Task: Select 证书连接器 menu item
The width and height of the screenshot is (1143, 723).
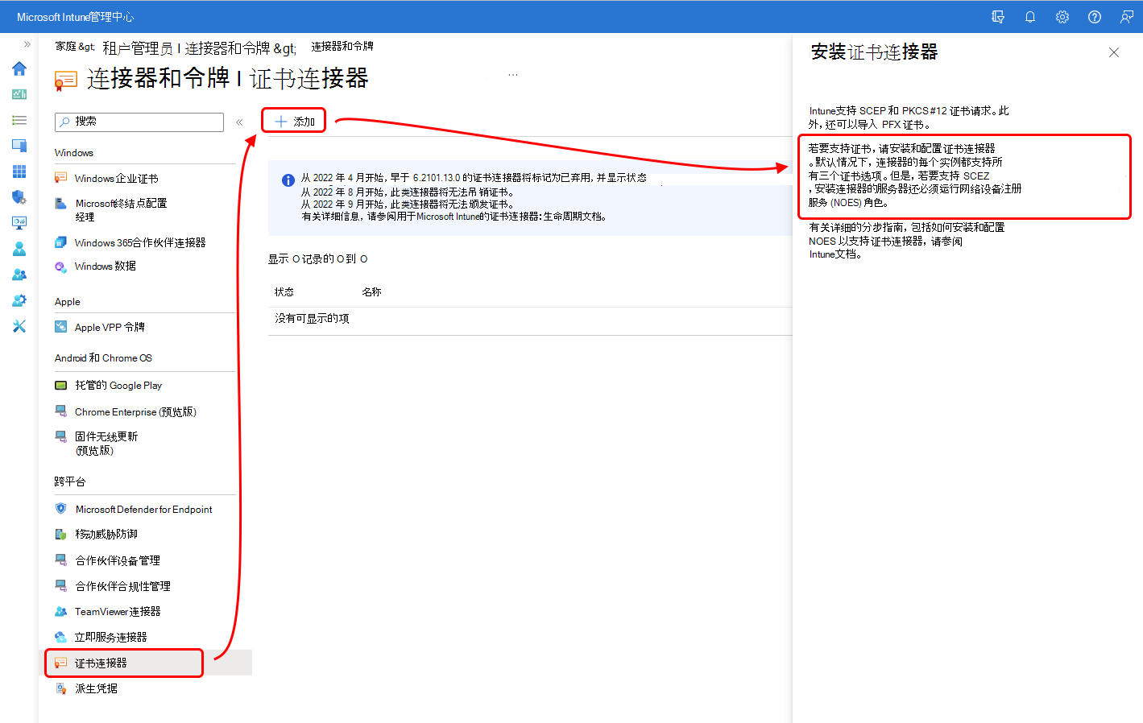Action: click(145, 663)
